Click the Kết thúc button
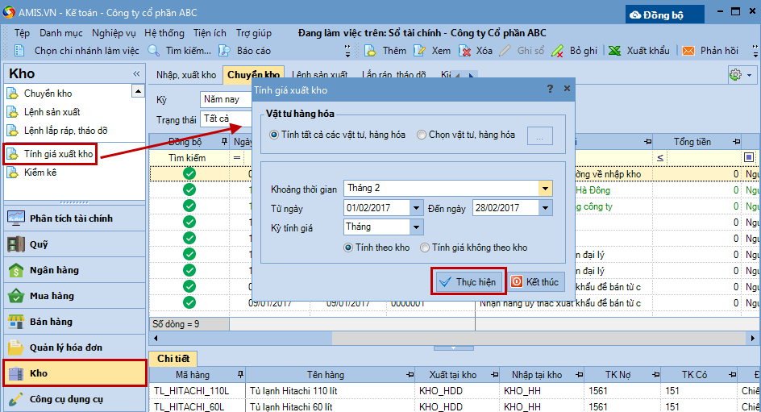Viewport: 761px width, 412px height. [x=536, y=282]
